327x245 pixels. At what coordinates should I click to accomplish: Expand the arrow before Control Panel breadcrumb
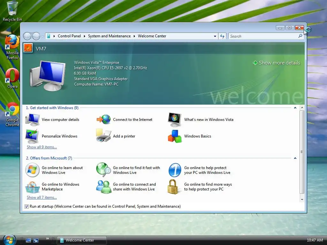[54, 36]
